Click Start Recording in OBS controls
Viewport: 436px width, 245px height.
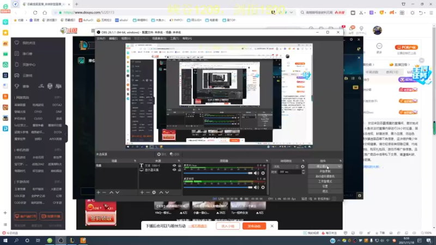(x=325, y=171)
